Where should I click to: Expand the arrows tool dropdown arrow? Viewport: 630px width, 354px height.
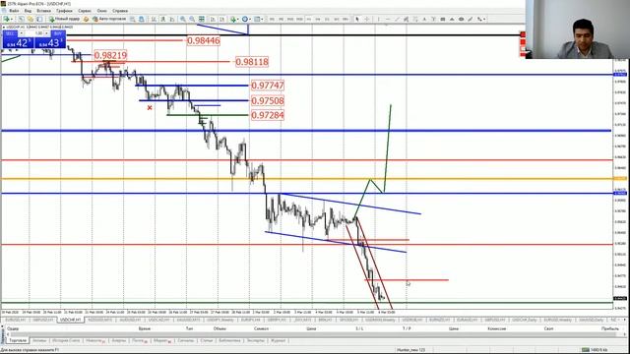(x=484, y=19)
